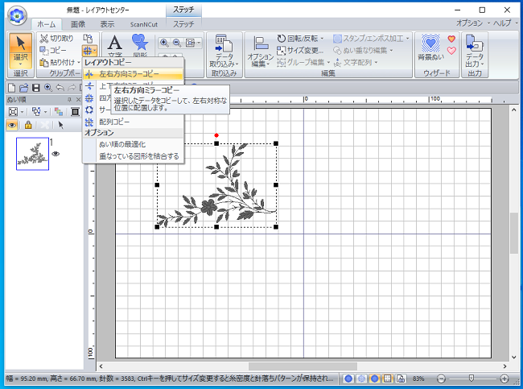Click サイズ変更... button
Viewport: 523px width, 389px height.
[300, 50]
